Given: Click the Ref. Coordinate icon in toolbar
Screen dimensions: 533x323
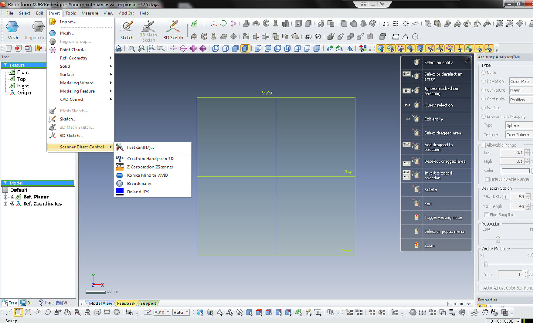Looking at the screenshot, I should [x=214, y=24].
